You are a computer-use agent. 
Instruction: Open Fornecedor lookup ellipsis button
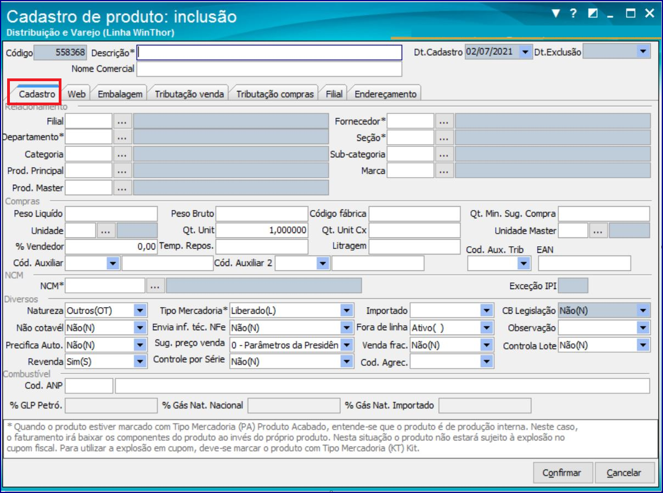click(445, 121)
